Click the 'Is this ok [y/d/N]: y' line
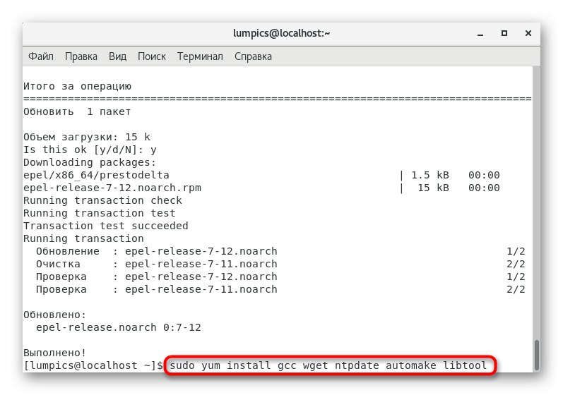563x395 pixels. click(90, 150)
